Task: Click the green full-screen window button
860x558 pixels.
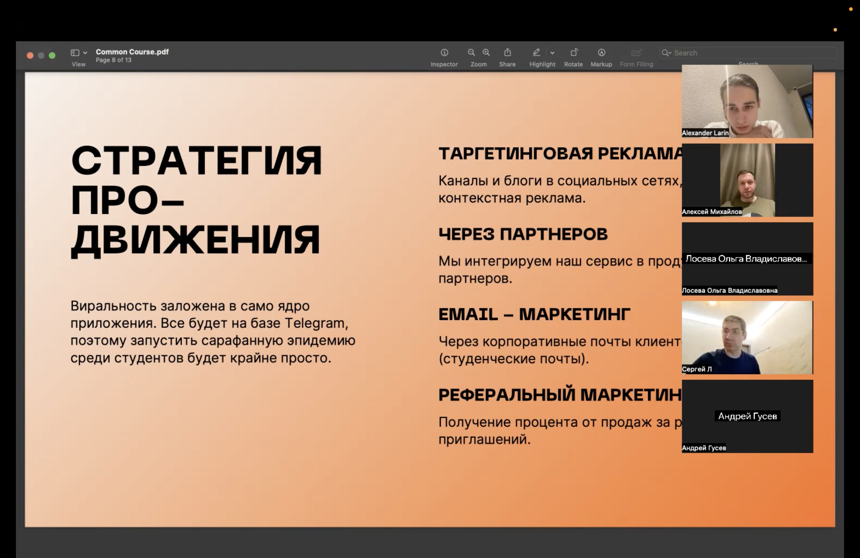Action: click(x=52, y=55)
